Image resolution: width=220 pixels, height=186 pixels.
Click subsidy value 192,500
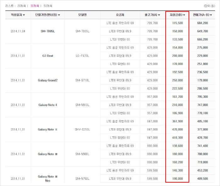point(178,72)
